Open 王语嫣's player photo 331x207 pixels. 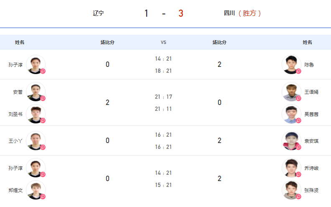tap(291, 92)
